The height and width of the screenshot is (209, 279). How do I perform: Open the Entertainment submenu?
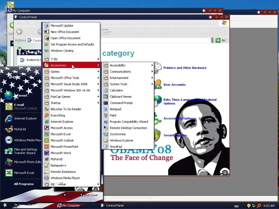point(128,78)
